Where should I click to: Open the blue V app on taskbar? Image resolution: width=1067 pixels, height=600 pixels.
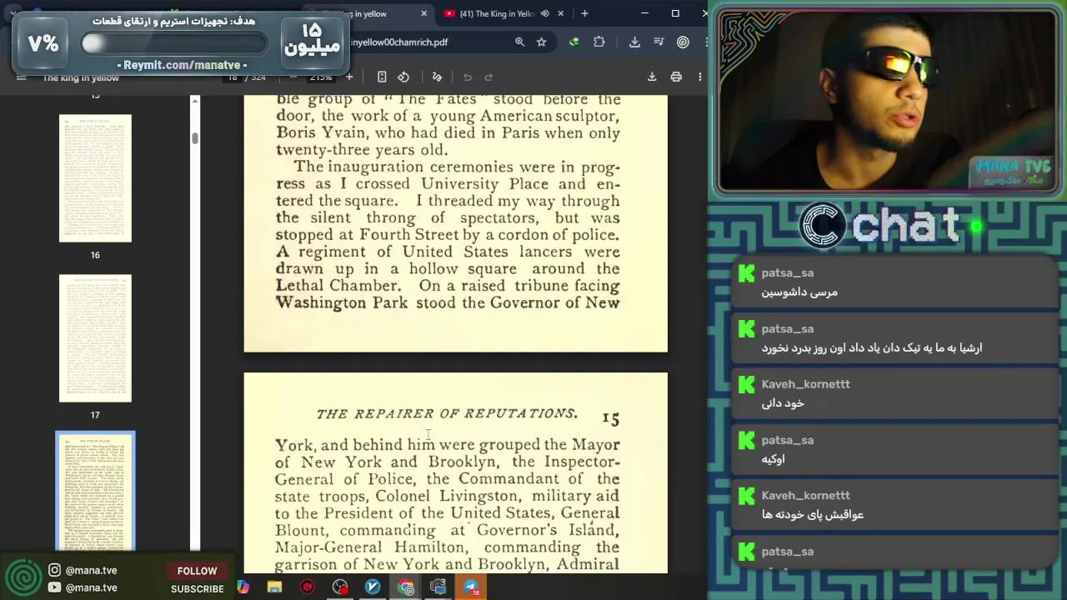(x=373, y=587)
